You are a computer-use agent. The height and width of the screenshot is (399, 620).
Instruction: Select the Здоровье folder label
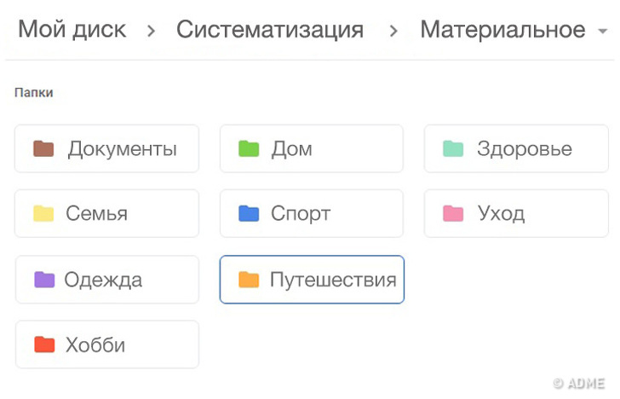pos(524,149)
